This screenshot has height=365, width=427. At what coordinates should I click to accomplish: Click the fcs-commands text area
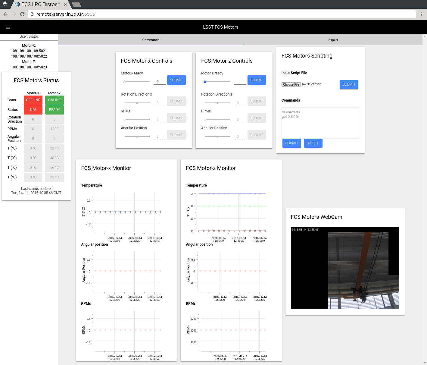click(x=320, y=123)
